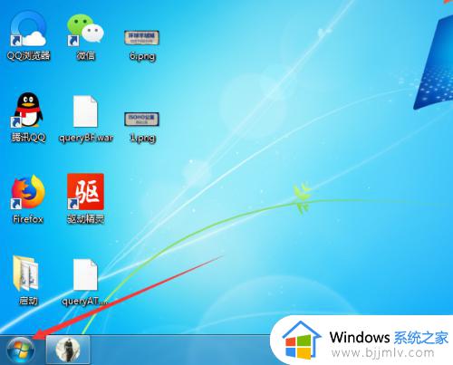Open the 驱动精灵 driver tool shortcut
The width and height of the screenshot is (453, 365).
[x=85, y=192]
